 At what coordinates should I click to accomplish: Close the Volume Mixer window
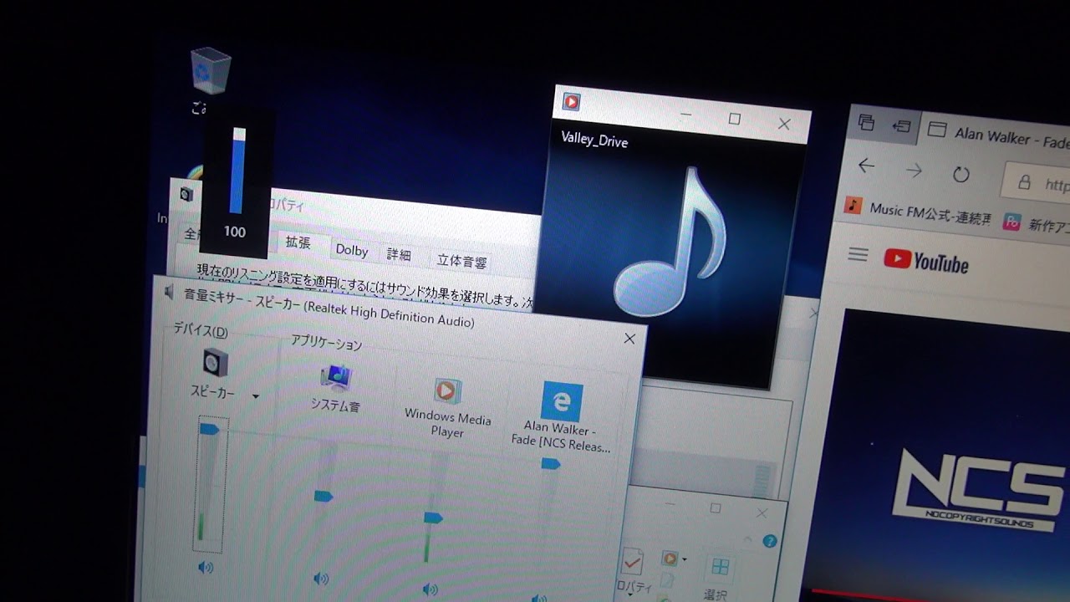point(629,339)
